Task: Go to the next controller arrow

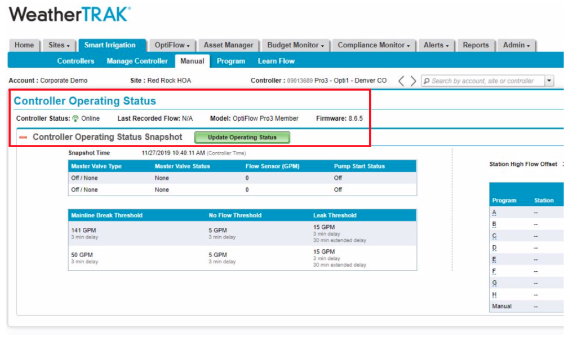Action: pyautogui.click(x=413, y=81)
